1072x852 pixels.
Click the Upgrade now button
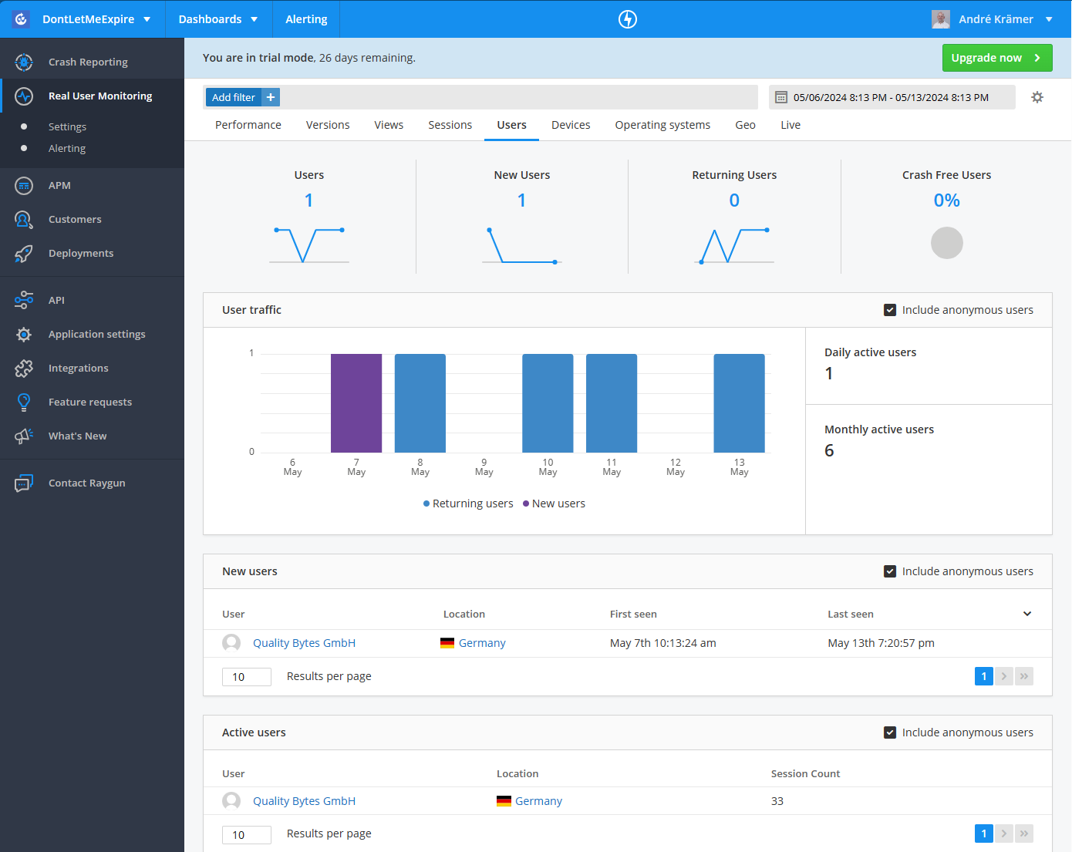[x=996, y=57]
